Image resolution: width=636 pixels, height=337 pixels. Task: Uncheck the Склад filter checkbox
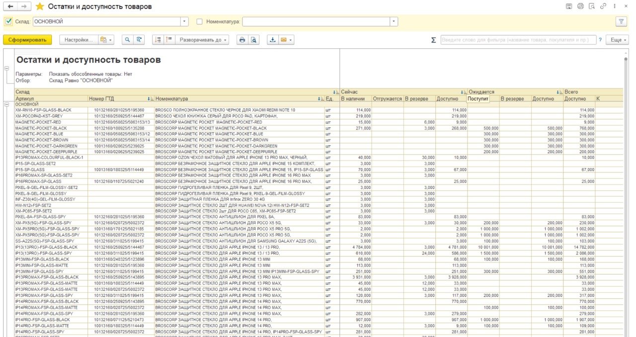tap(8, 21)
